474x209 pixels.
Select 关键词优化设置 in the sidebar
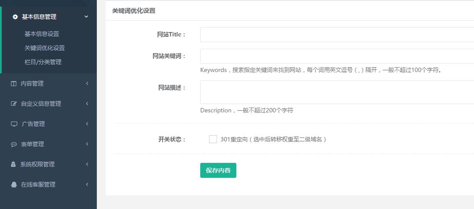coord(44,48)
